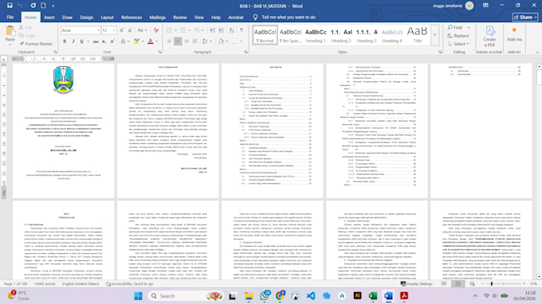542x304 pixels.
Task: Toggle Underline formatting
Action: coord(81,41)
